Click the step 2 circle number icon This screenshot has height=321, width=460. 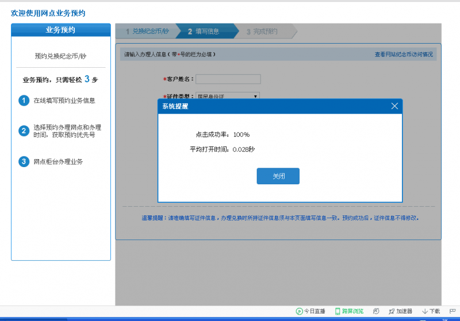click(x=24, y=131)
